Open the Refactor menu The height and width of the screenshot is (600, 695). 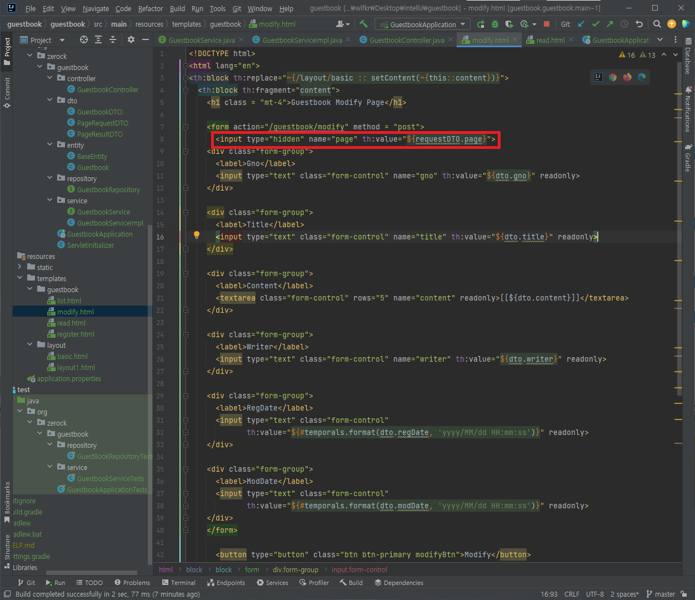tap(151, 8)
